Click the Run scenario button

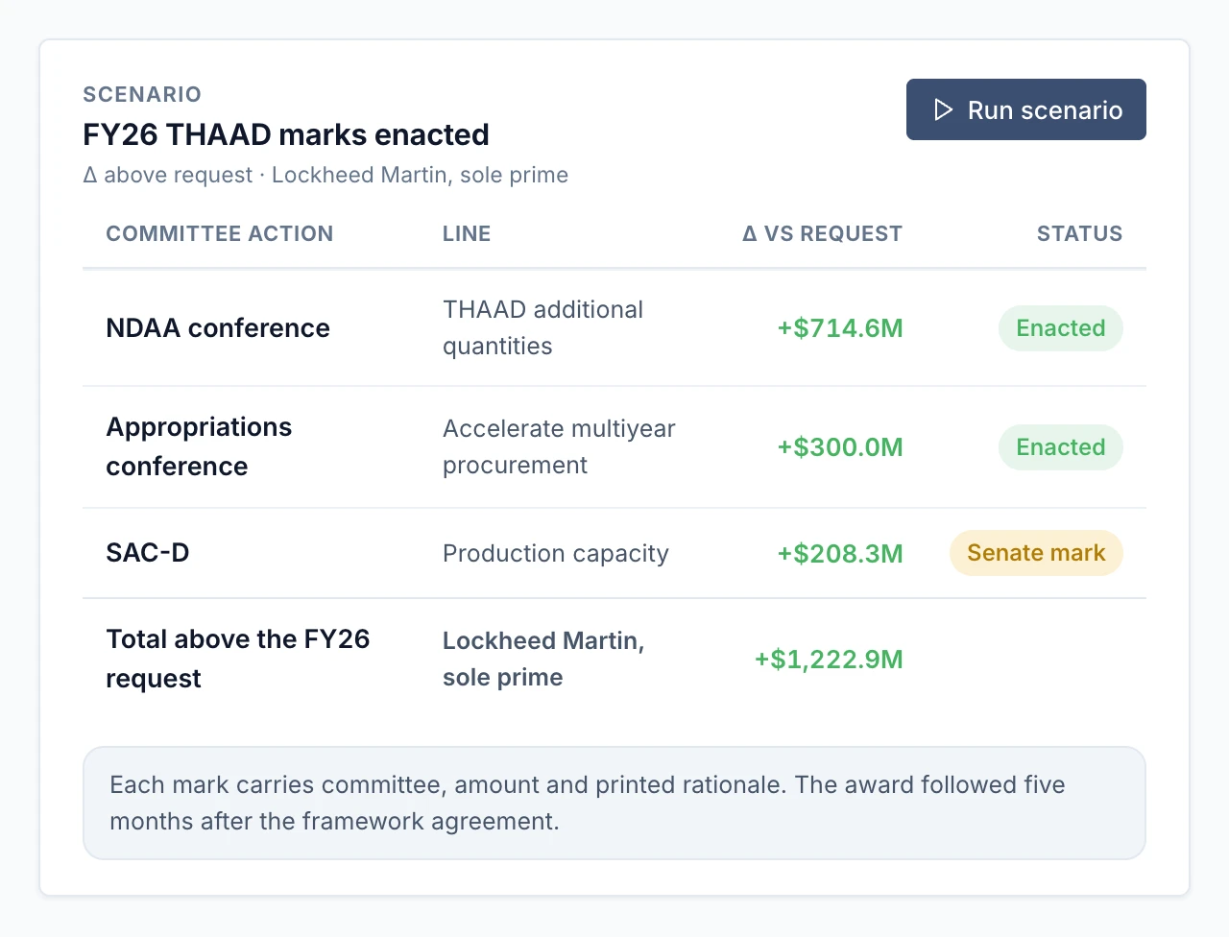[1025, 109]
